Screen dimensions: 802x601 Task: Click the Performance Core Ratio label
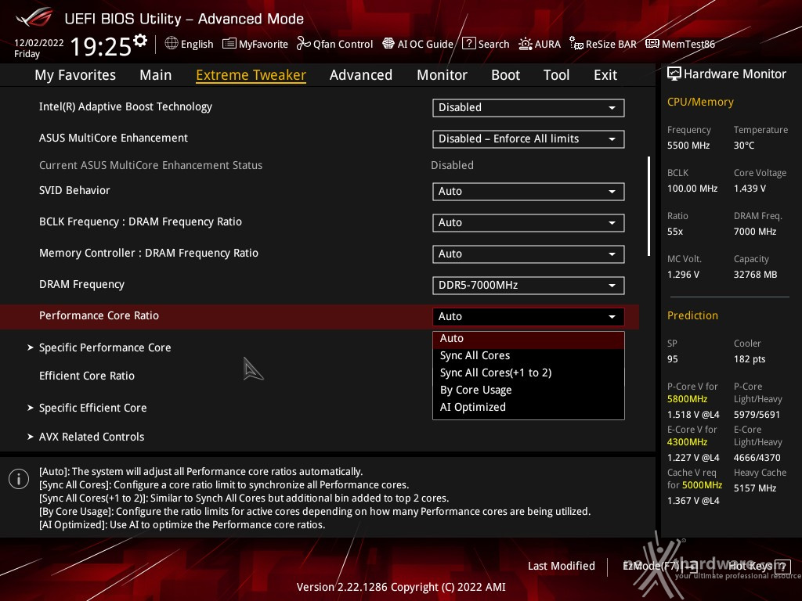tap(99, 316)
